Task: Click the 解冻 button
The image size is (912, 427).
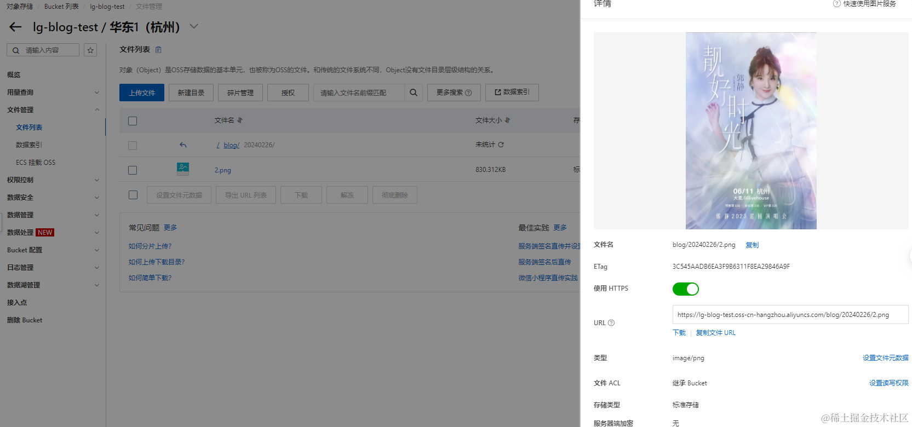Action: (x=347, y=195)
